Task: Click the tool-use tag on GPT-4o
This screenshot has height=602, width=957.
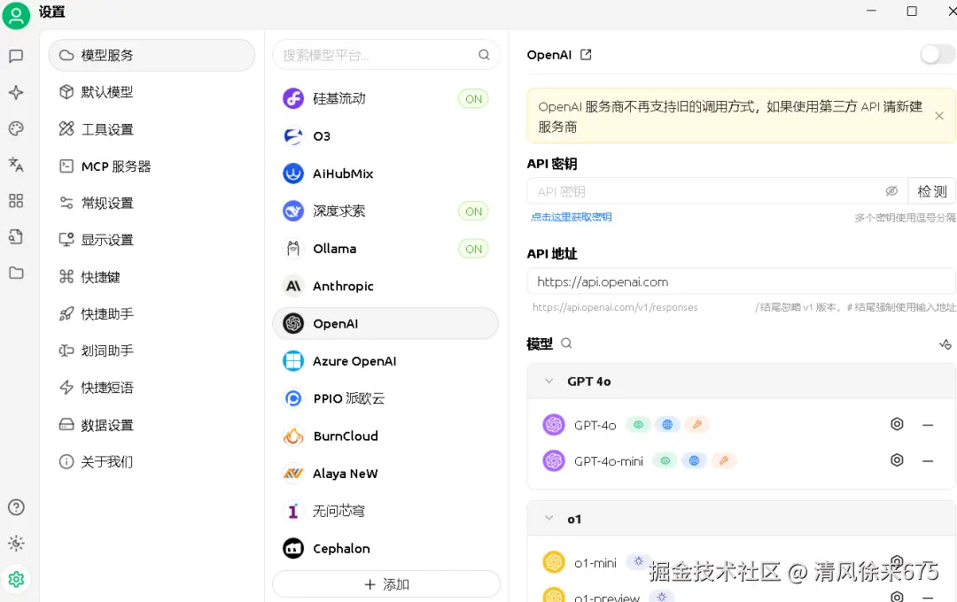Action: [696, 425]
